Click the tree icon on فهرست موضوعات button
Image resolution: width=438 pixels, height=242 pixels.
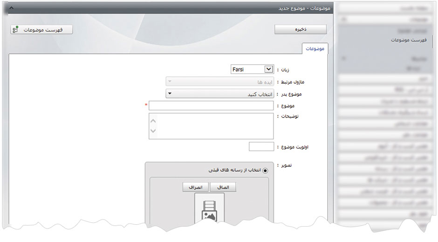coord(15,30)
